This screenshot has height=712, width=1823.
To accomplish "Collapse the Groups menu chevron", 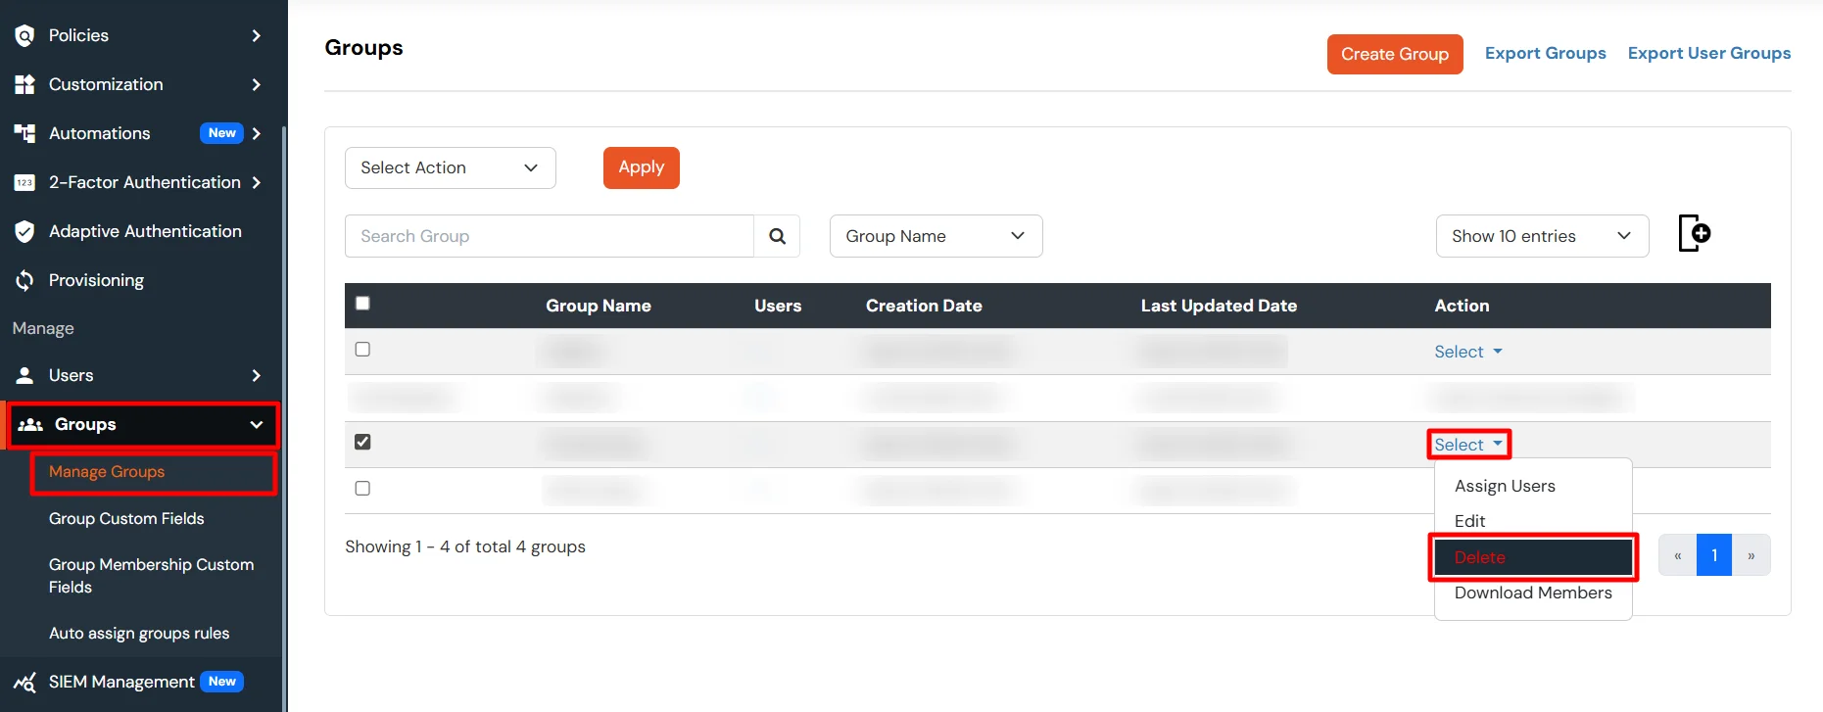I will (257, 424).
